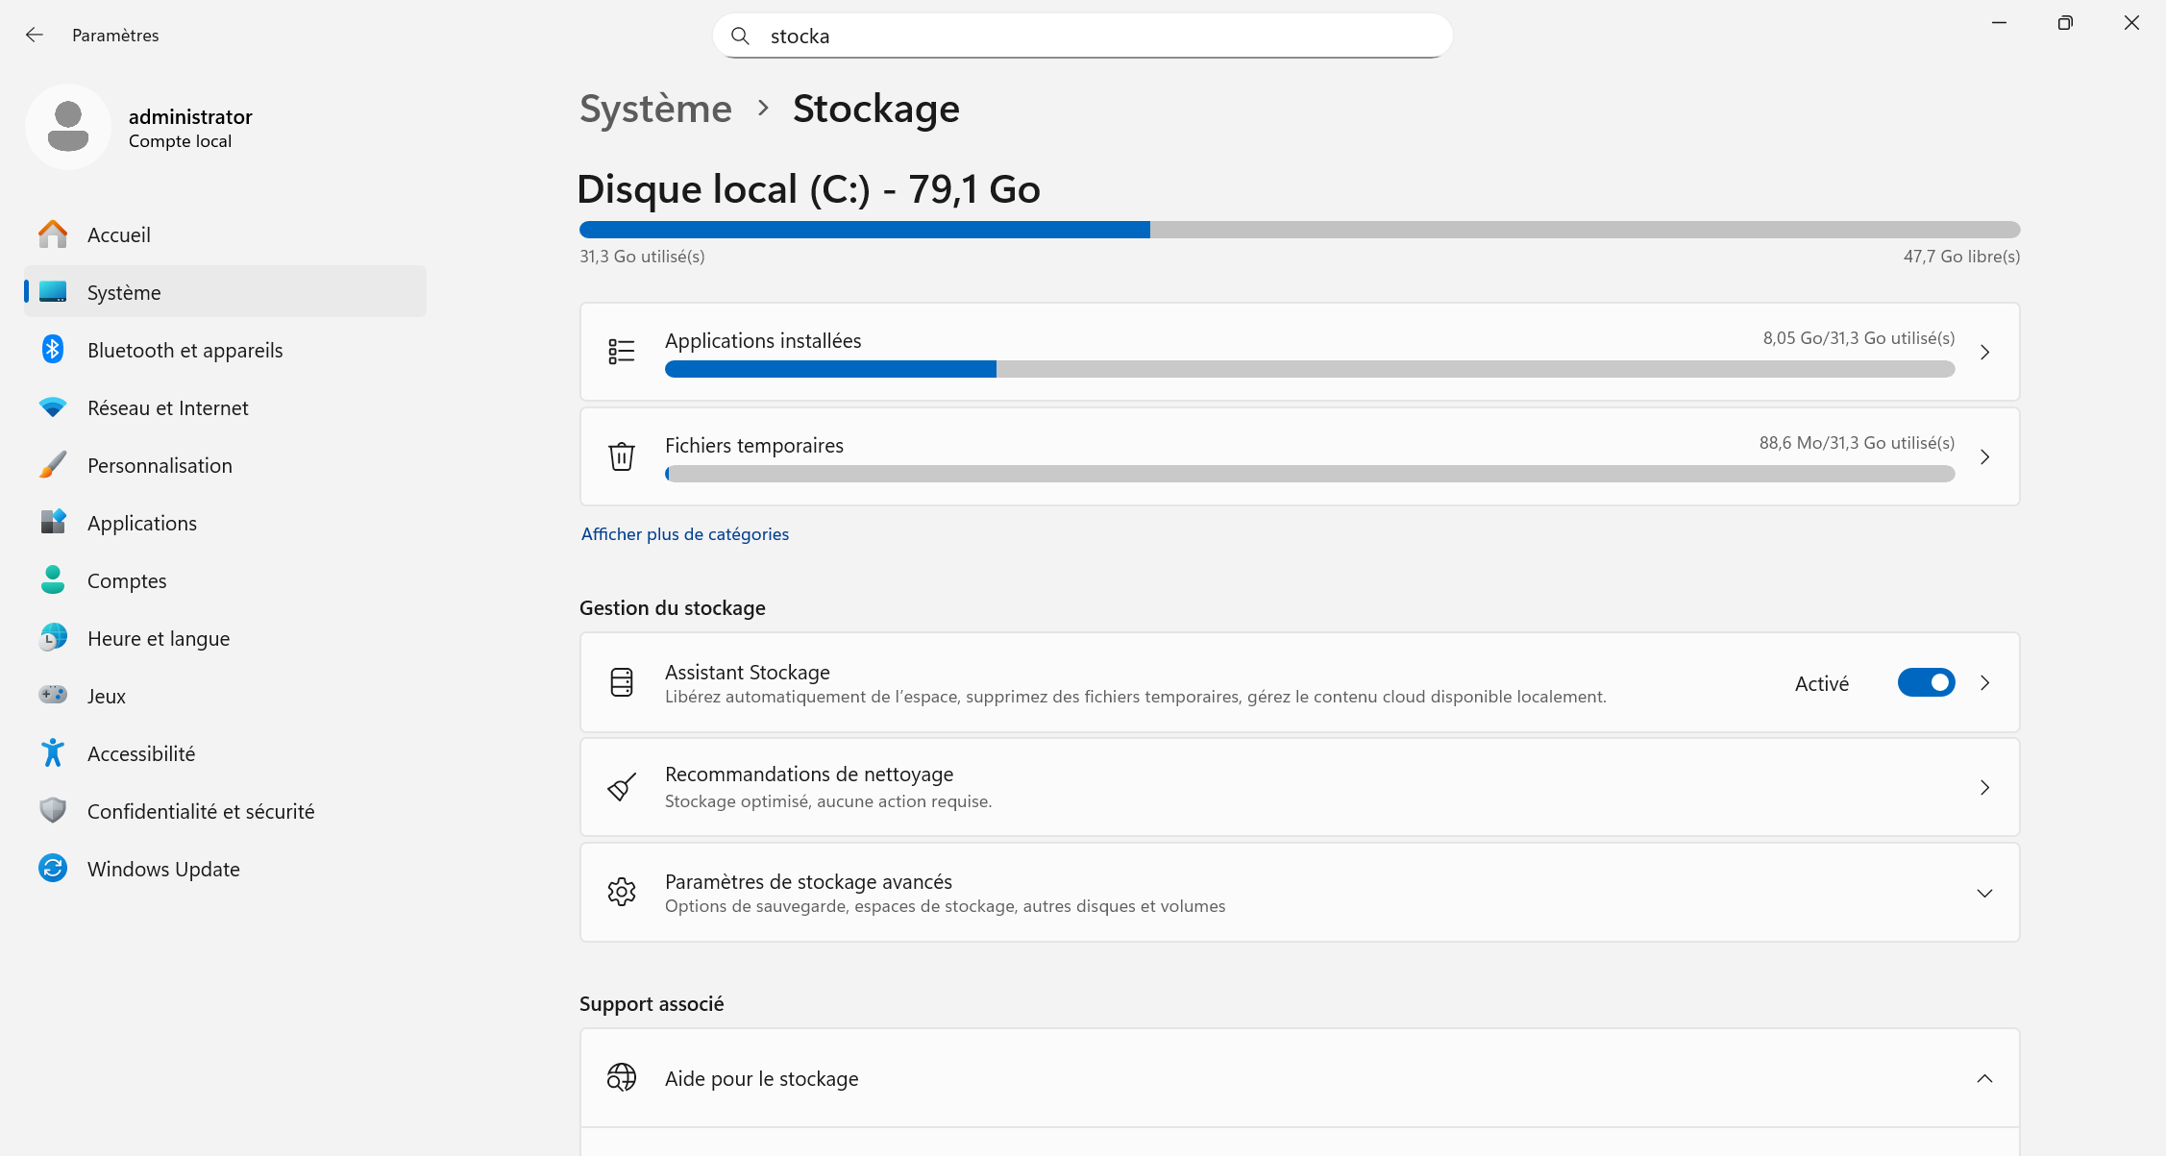Click the "Support associé" section heading
The height and width of the screenshot is (1156, 2166).
[x=652, y=1004]
